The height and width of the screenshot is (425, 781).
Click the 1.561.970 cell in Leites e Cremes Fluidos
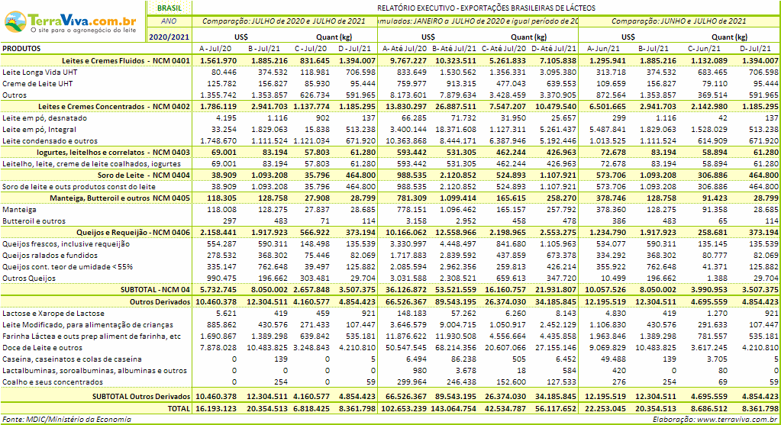pyautogui.click(x=218, y=61)
